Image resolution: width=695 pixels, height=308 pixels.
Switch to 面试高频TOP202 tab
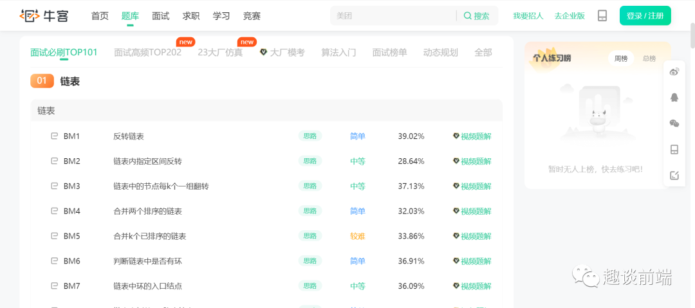[147, 52]
